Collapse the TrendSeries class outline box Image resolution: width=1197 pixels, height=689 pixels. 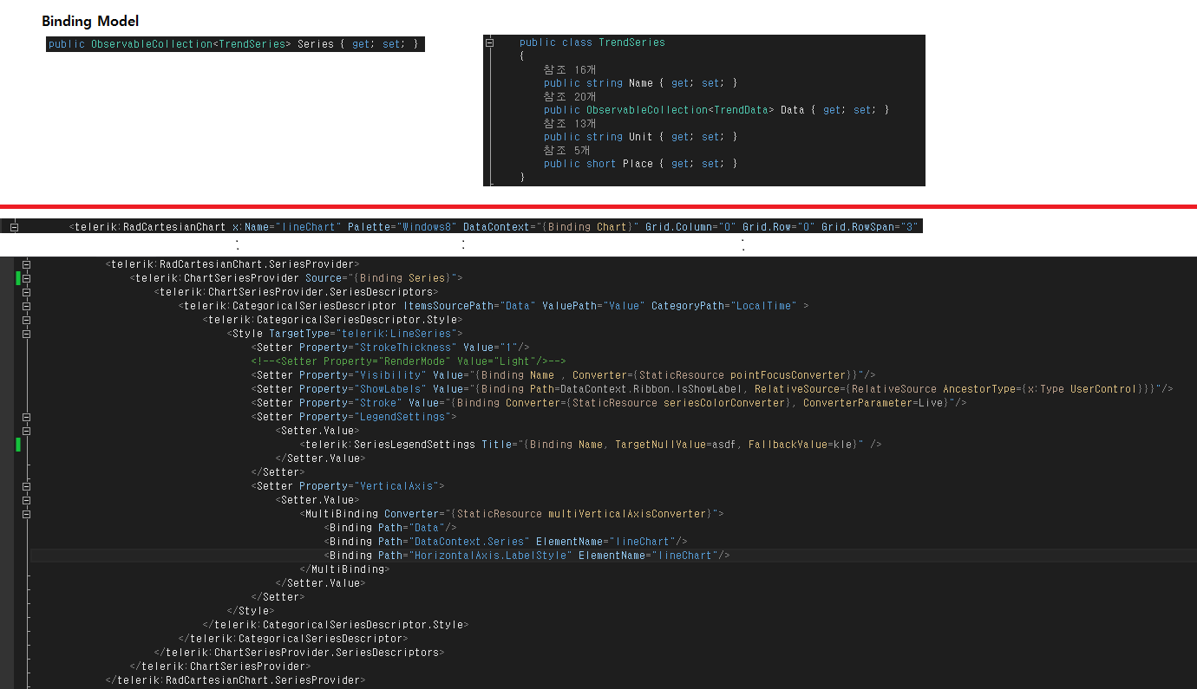click(x=490, y=42)
